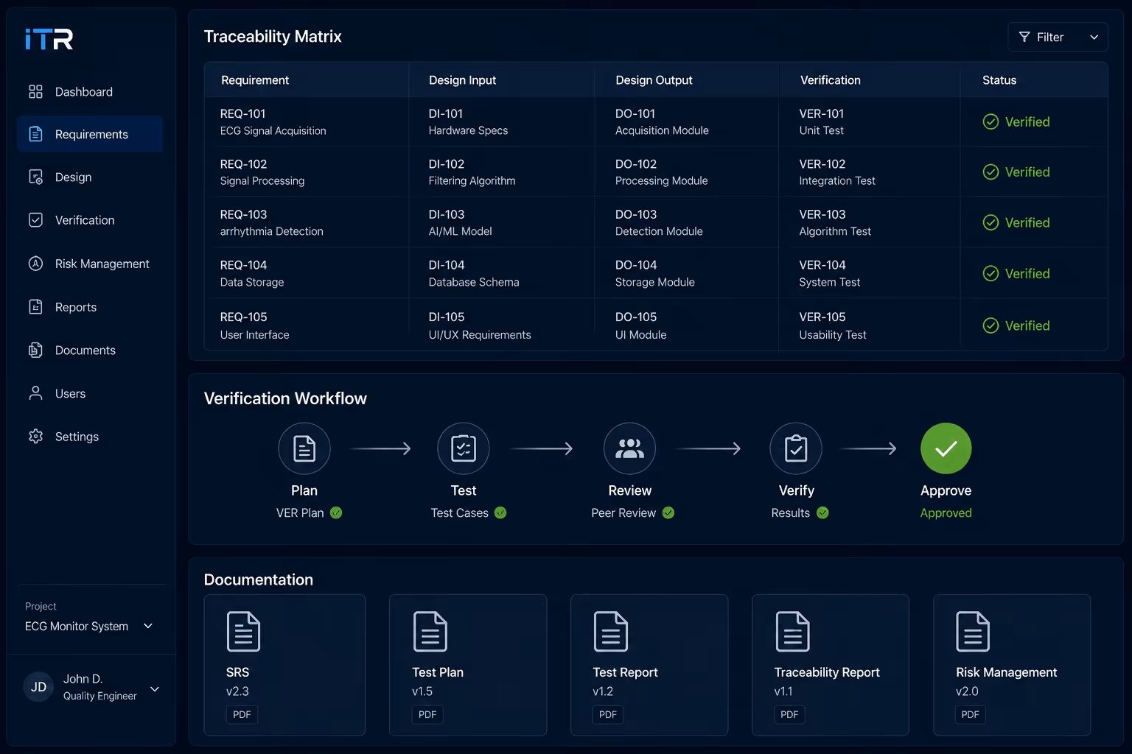Select REQ-101 ECG Signal Acquisition cell

[x=306, y=121]
